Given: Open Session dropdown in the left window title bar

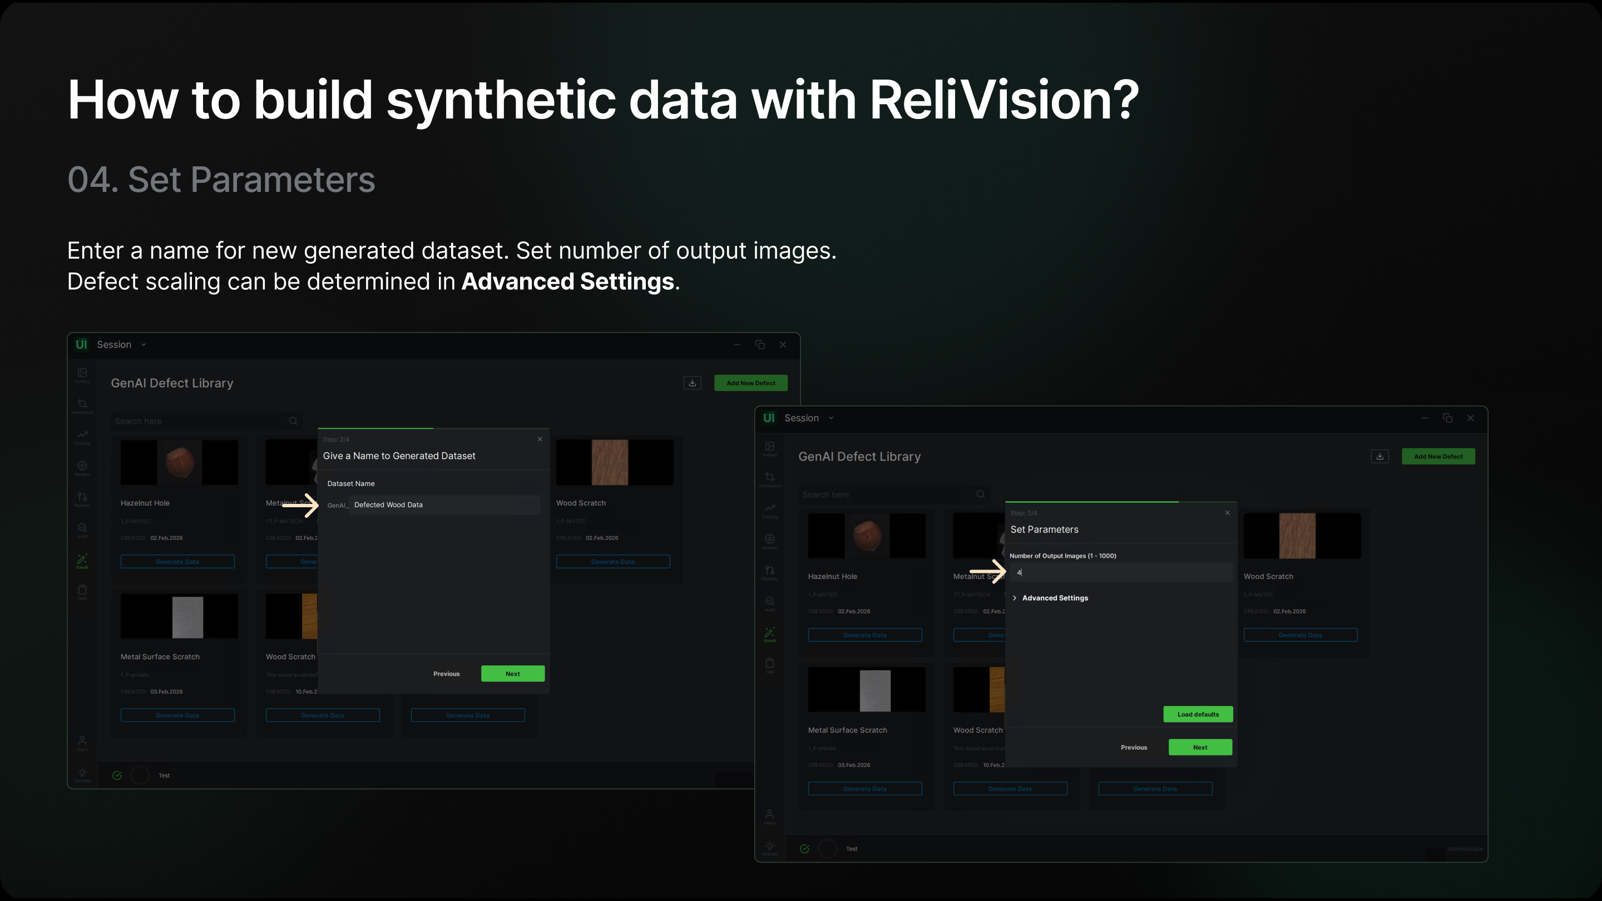Looking at the screenshot, I should 121,344.
